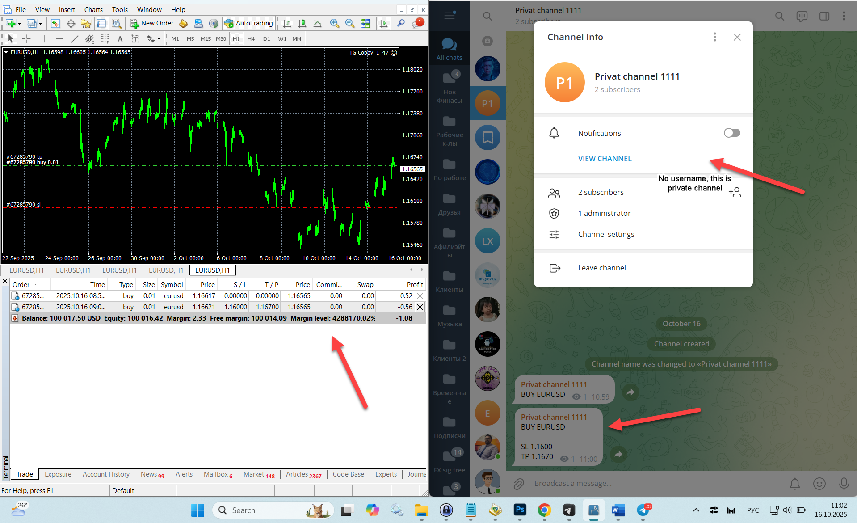Zoom out on the chart
Screen dimensions: 857x523
350,23
